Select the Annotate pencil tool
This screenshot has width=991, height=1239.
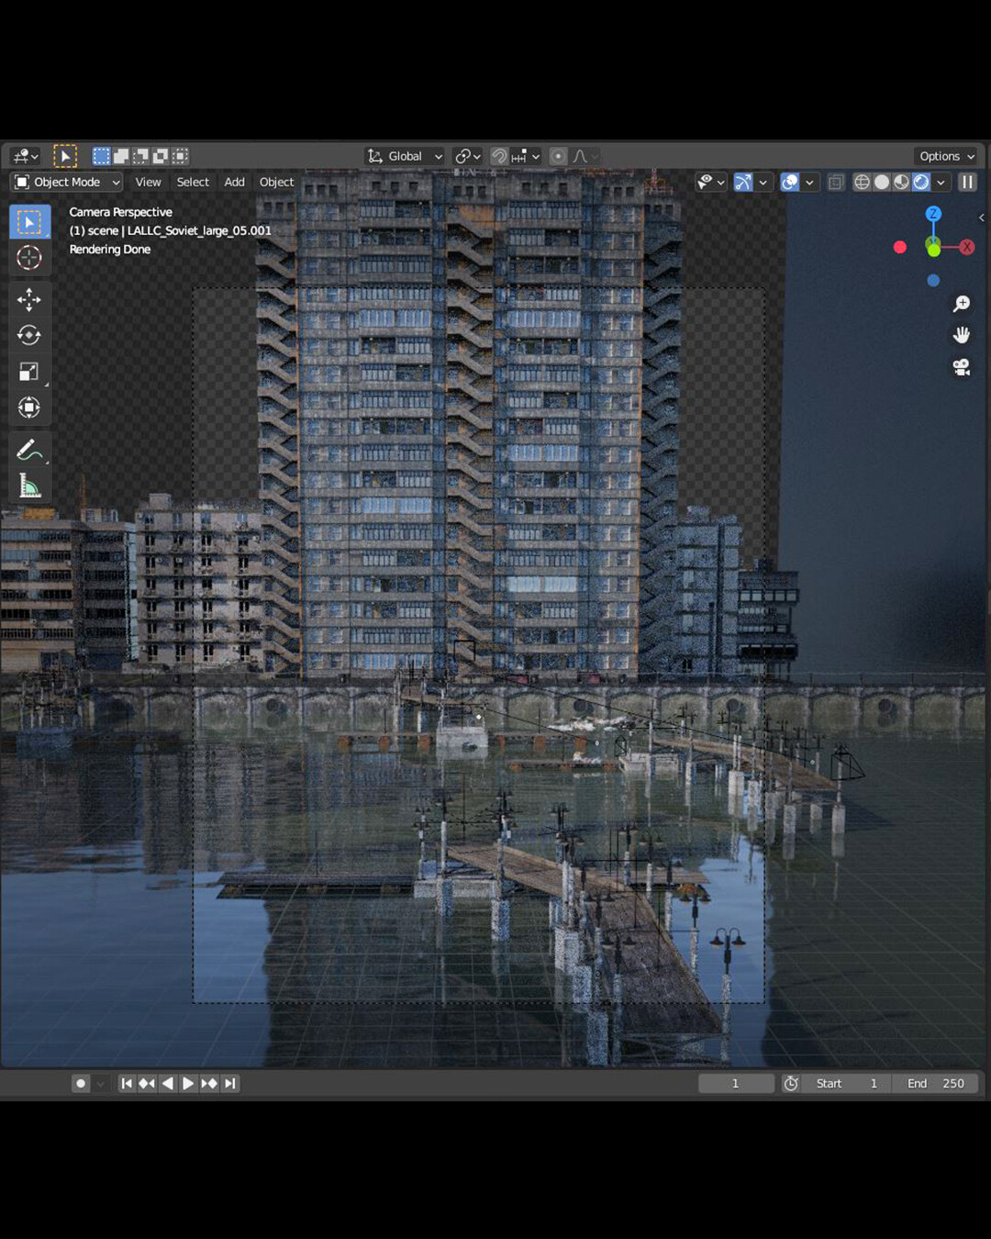[x=29, y=450]
